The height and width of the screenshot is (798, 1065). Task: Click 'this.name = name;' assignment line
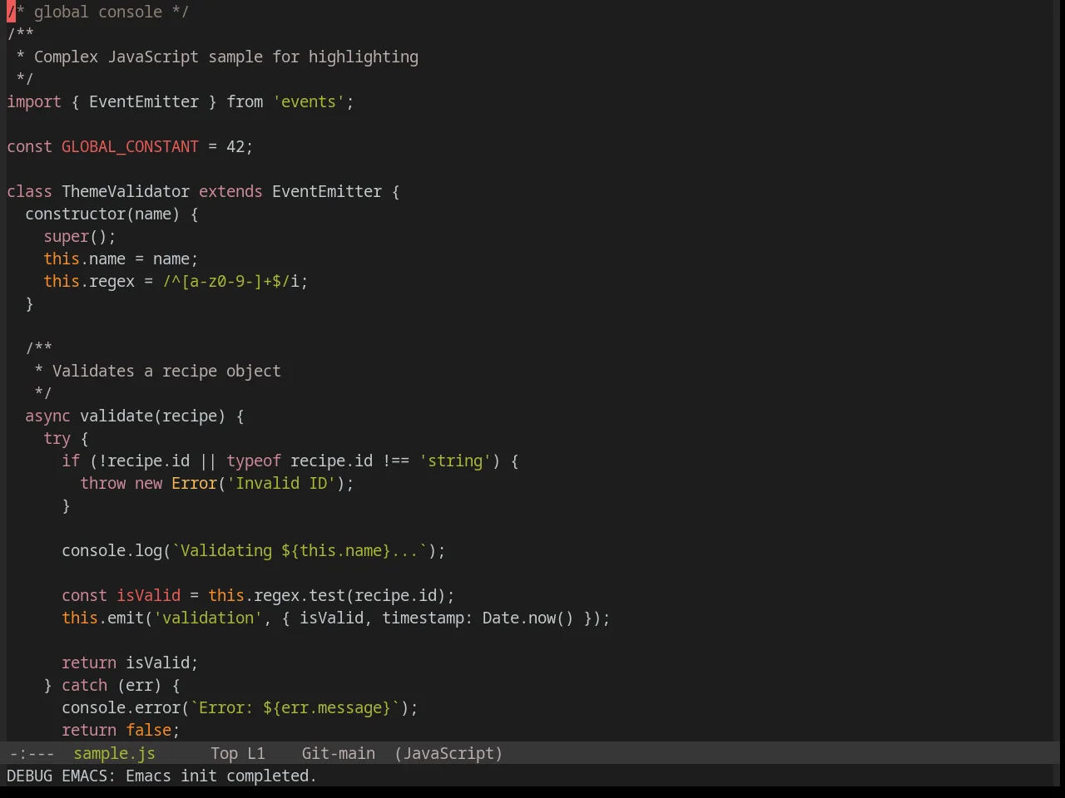tap(121, 259)
